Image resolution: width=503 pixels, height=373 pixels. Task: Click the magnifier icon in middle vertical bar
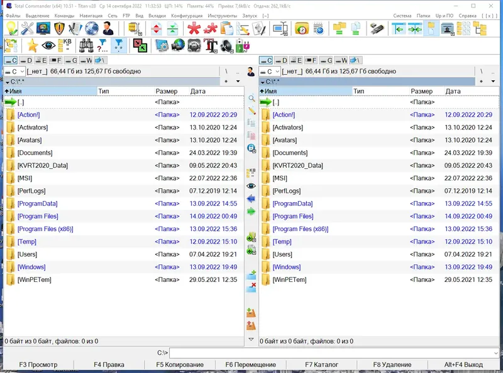pos(252,99)
